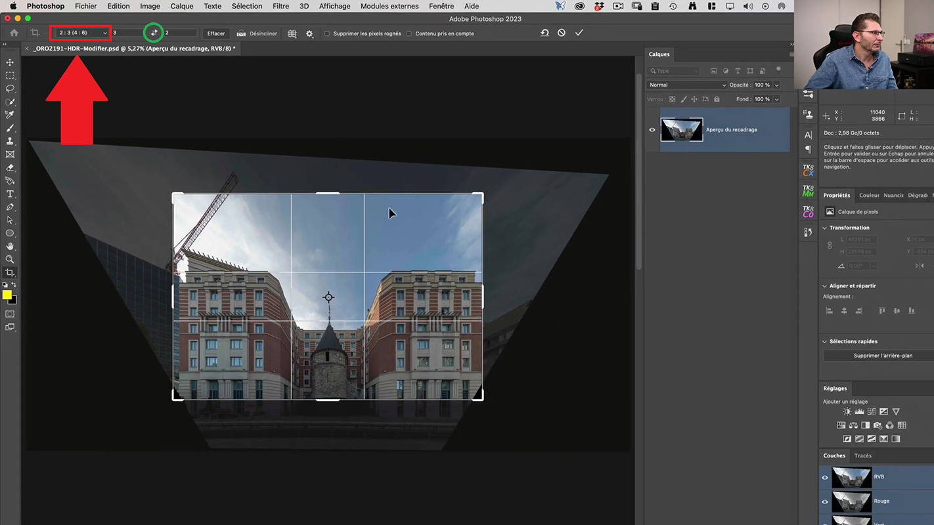Collapse the Transformation section
The width and height of the screenshot is (934, 525).
point(825,228)
